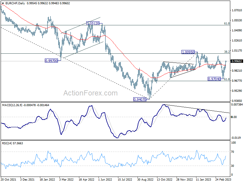The width and height of the screenshot is (244, 183).
Task: Click the 0.94070 low price label
Action: pyautogui.click(x=140, y=99)
